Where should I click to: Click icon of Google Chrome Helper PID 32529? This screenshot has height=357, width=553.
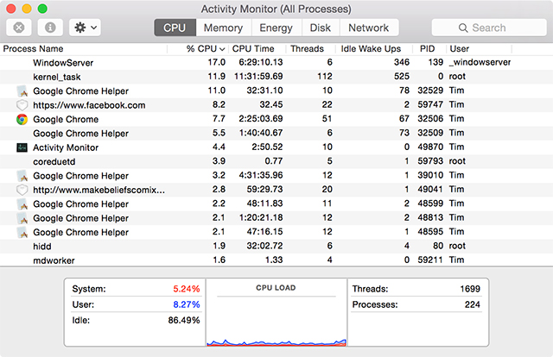[22, 91]
